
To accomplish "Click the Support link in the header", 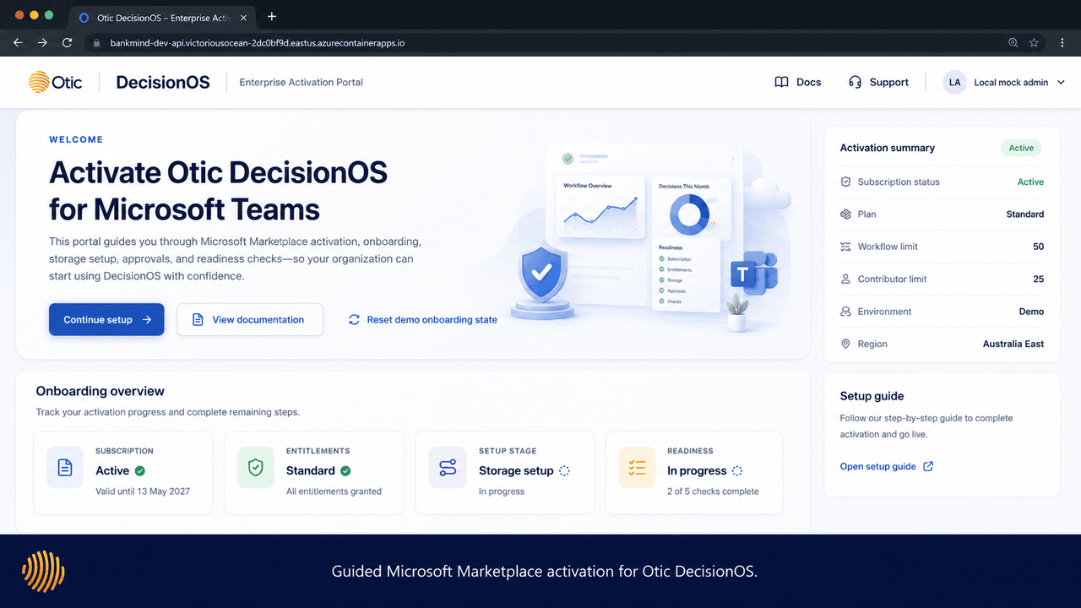I will point(889,82).
